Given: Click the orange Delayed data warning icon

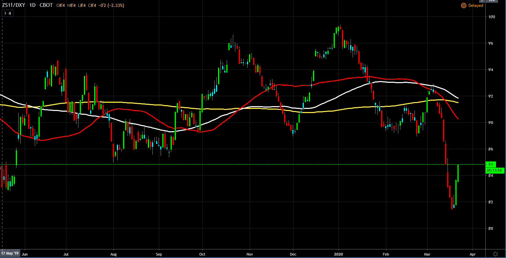Looking at the screenshot, I should coord(463,5).
